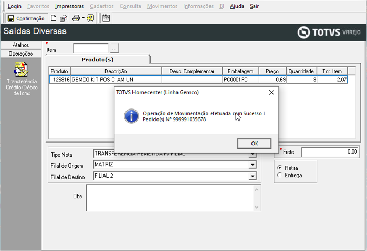367x251 pixels.
Task: Click the Frete value field
Action: click(330, 152)
